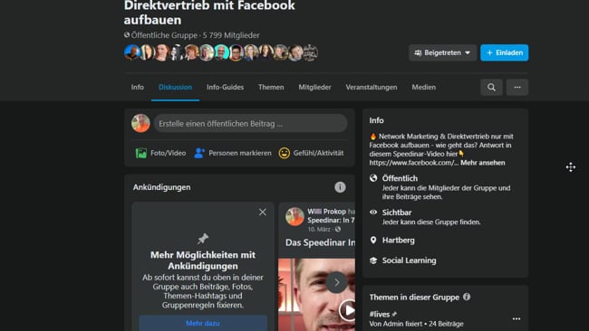Click the #lives topic hashtag
This screenshot has height=331, width=589.
pyautogui.click(x=380, y=314)
